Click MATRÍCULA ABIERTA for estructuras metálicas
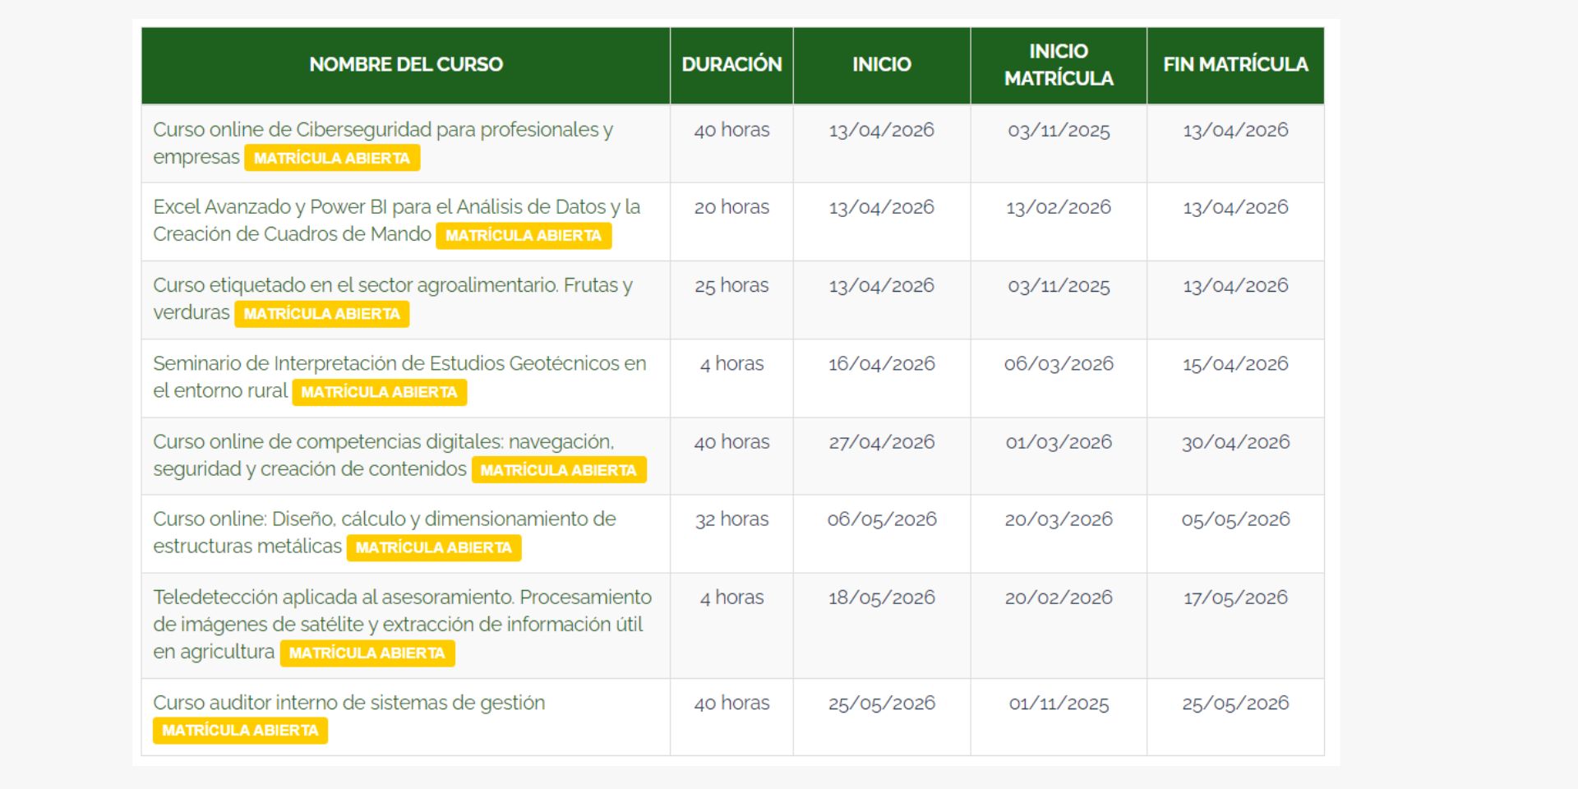The image size is (1578, 789). [433, 547]
